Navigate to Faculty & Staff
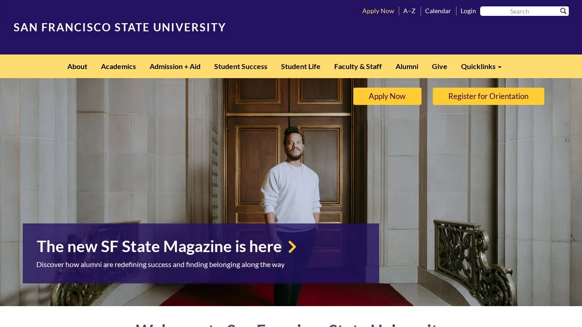This screenshot has width=582, height=327. coord(358,66)
